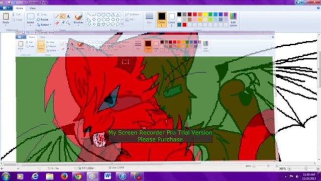This screenshot has height=181, width=321.
Task: Click the zoom level slider handle
Action: pos(306,168)
